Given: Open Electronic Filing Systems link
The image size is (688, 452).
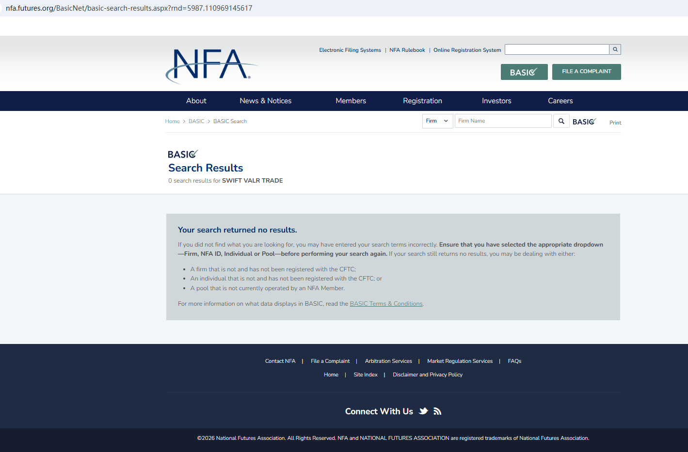Looking at the screenshot, I should click(350, 50).
